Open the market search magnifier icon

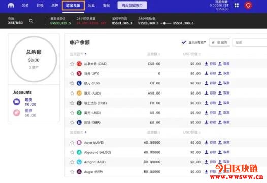(x=31, y=21)
